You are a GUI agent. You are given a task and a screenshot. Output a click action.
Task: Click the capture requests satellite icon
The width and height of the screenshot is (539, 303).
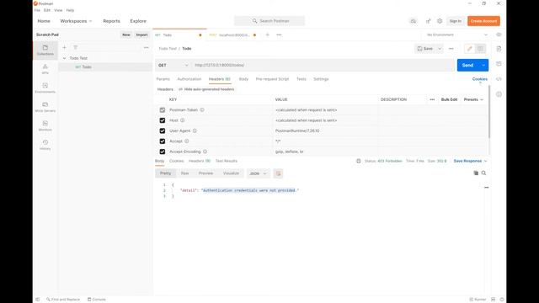428,21
